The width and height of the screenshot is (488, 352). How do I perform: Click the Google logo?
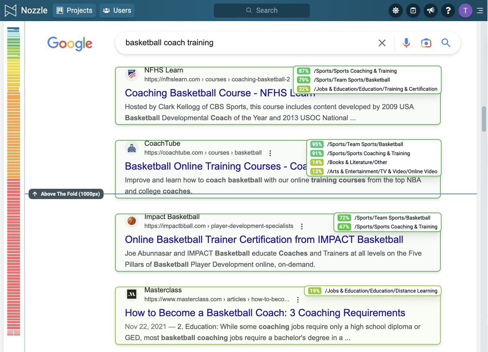(x=70, y=43)
